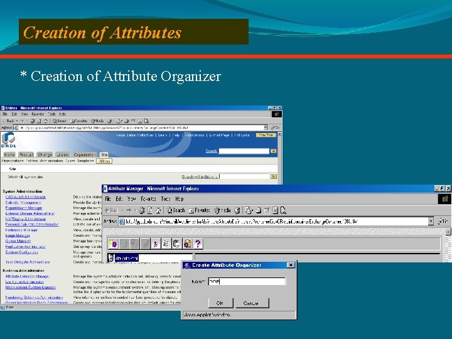Image resolution: width=452 pixels, height=339 pixels.
Task: Click the Forward arrow in the Attribute Manager window
Action: (129, 210)
